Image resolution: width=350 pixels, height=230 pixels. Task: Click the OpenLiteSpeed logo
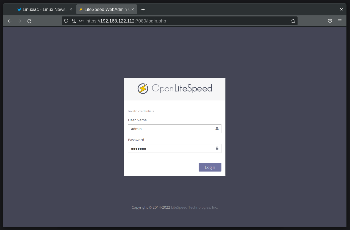tap(175, 89)
